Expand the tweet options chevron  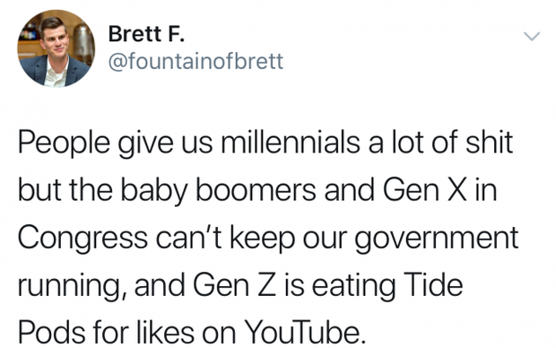532,36
